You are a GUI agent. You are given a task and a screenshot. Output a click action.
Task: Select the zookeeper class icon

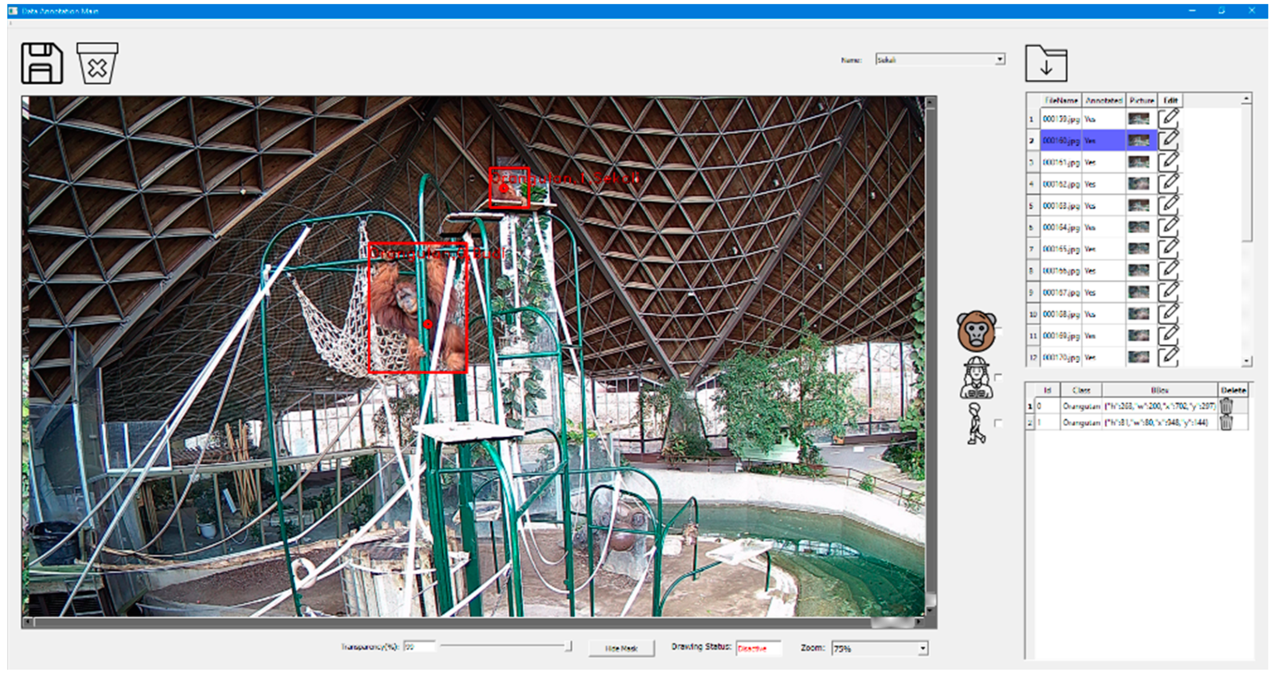tap(976, 379)
